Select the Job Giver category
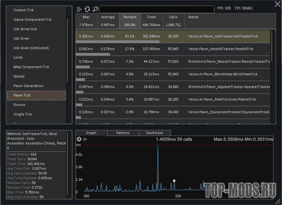The image size is (282, 205). click(x=37, y=38)
